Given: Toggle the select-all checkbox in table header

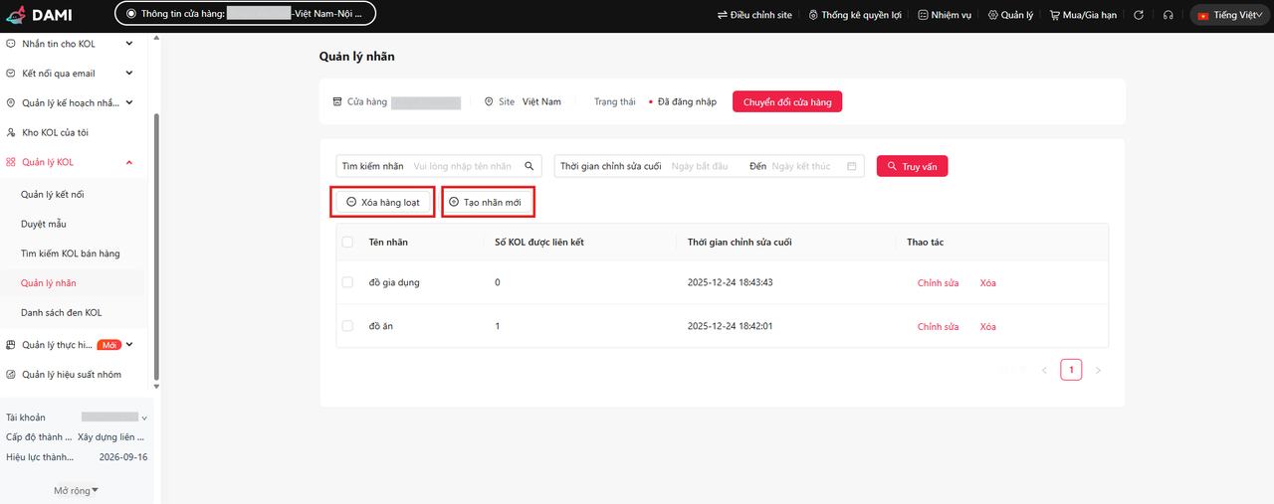Looking at the screenshot, I should tap(347, 242).
